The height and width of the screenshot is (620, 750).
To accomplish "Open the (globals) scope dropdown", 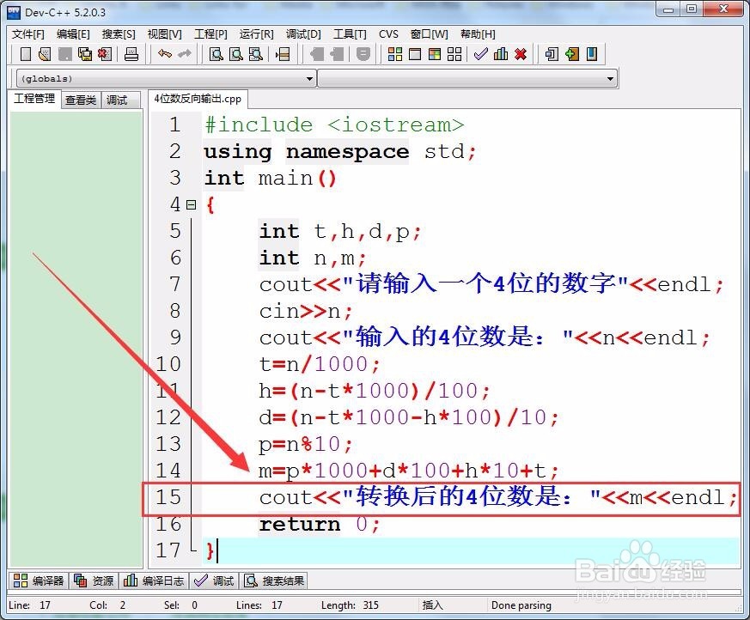I will pos(166,78).
